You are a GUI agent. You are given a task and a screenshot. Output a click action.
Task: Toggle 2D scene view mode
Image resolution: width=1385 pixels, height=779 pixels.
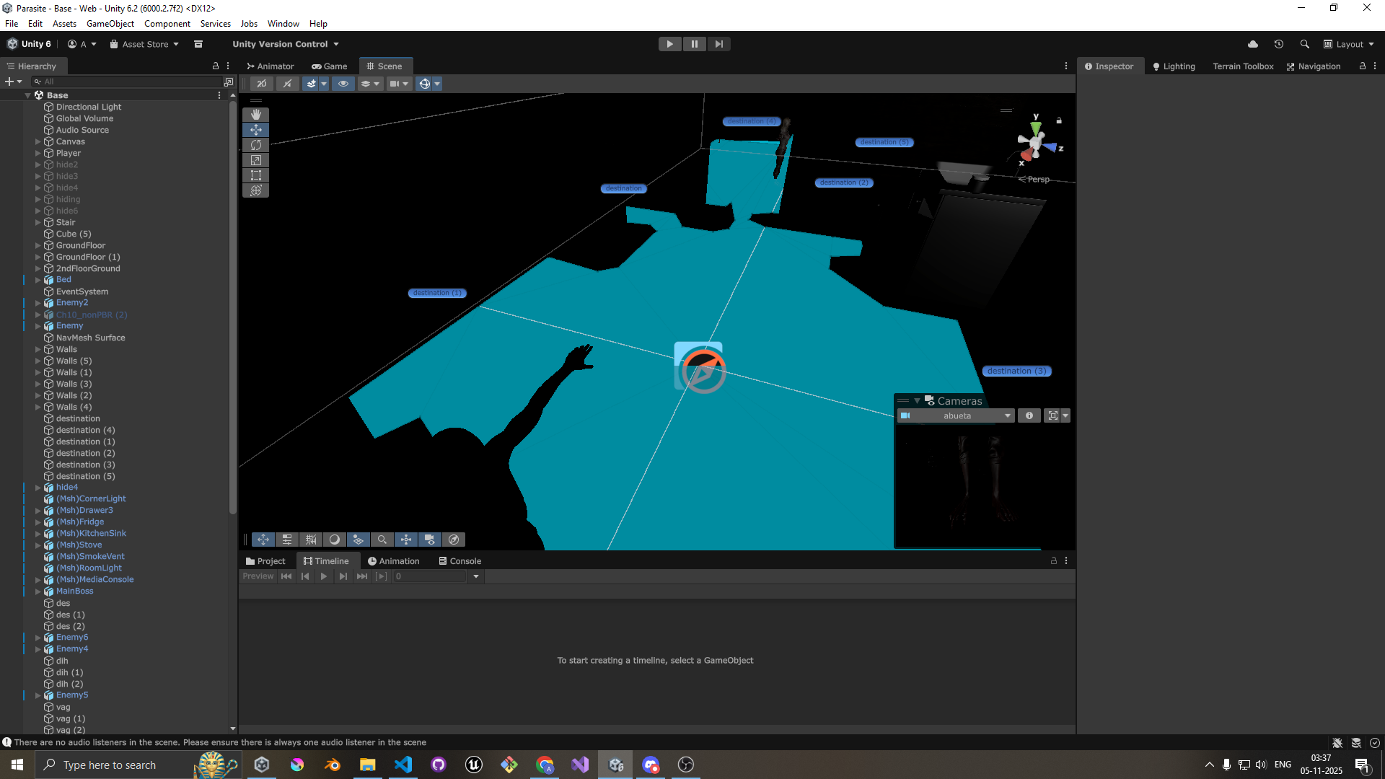click(262, 84)
